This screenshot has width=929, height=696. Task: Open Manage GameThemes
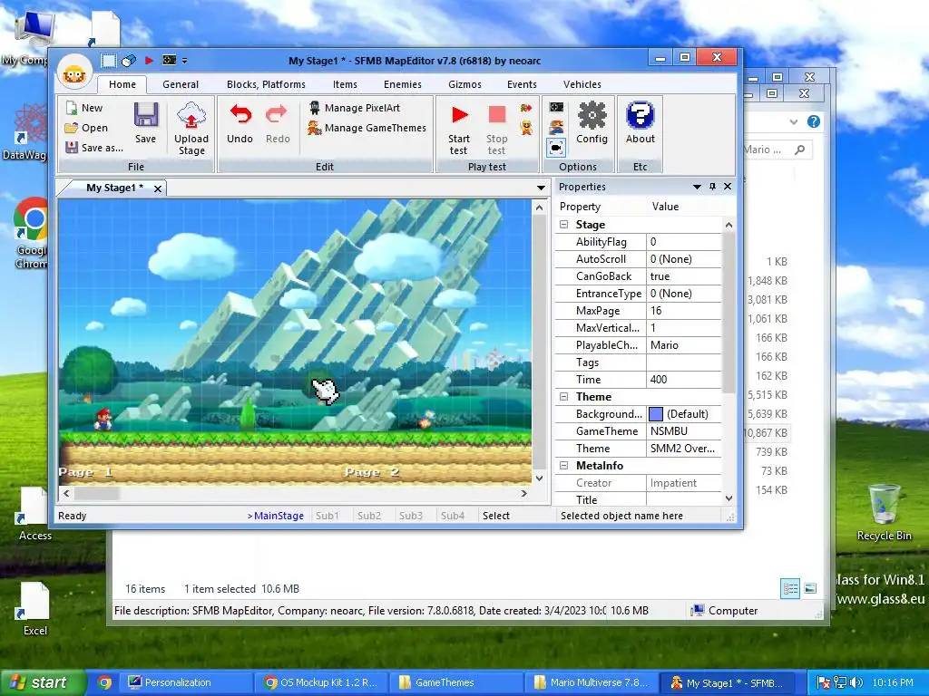click(367, 128)
